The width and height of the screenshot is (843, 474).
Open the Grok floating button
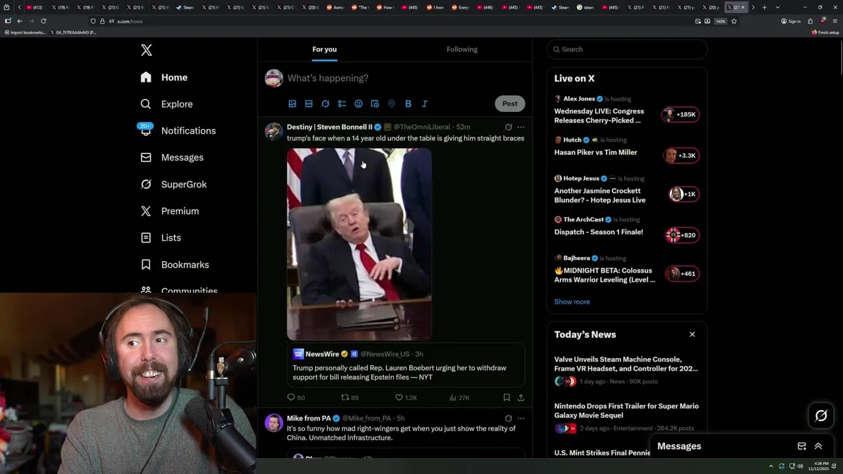(821, 415)
